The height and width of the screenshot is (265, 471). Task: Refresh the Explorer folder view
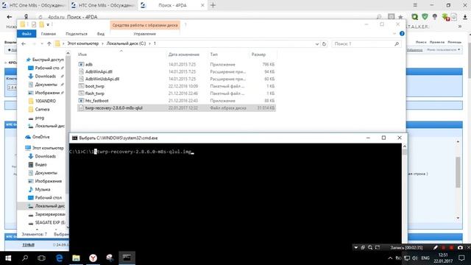point(324,44)
